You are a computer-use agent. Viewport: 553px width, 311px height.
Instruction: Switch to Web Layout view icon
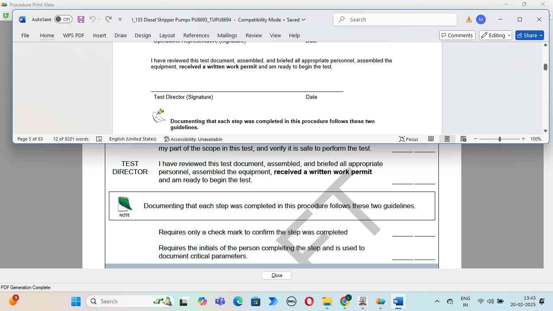(464, 139)
